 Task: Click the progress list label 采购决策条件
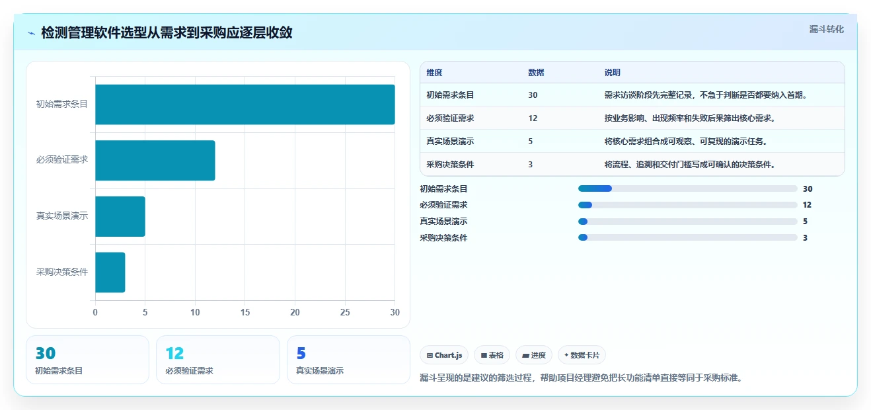tap(443, 238)
